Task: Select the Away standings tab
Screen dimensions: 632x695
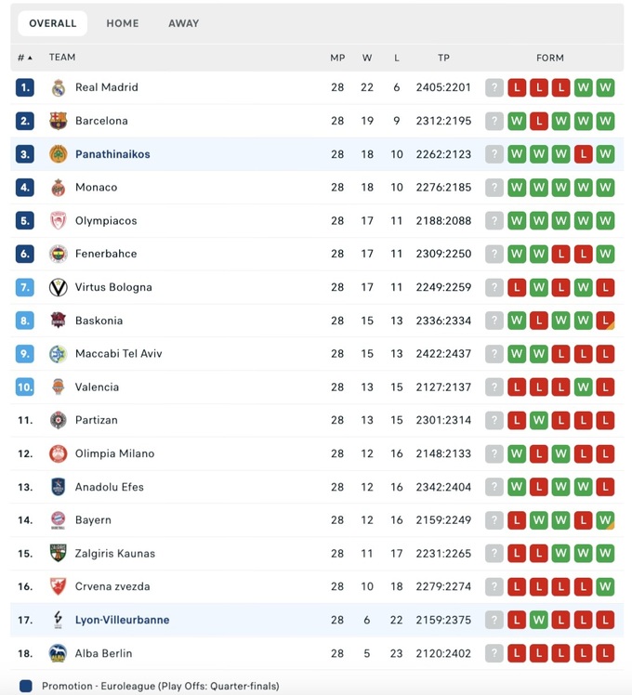Action: click(184, 23)
